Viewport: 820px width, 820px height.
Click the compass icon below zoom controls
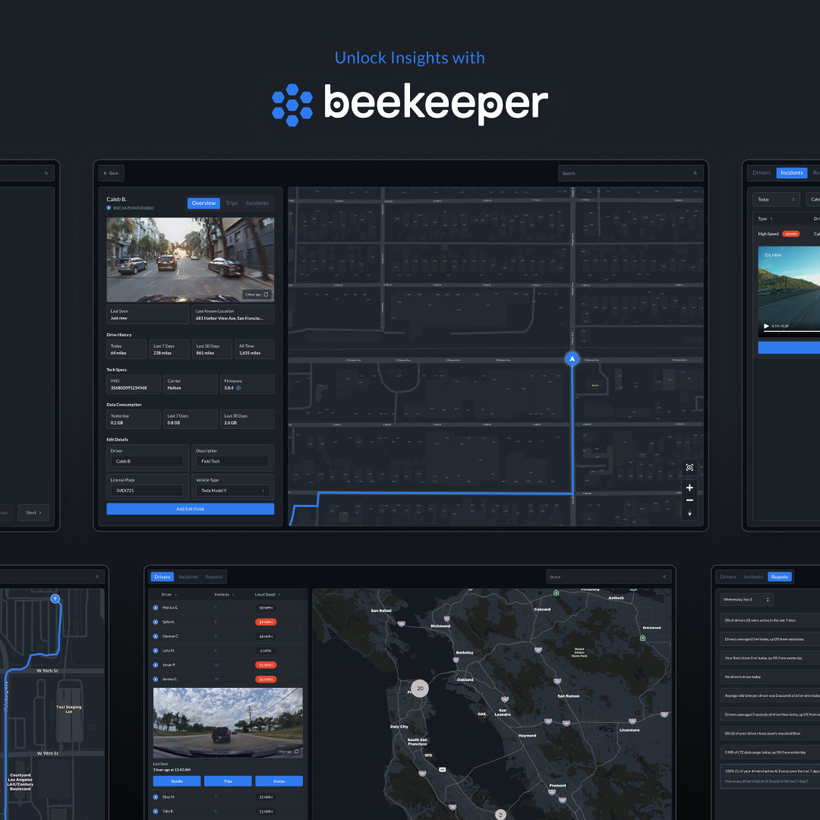[x=689, y=514]
